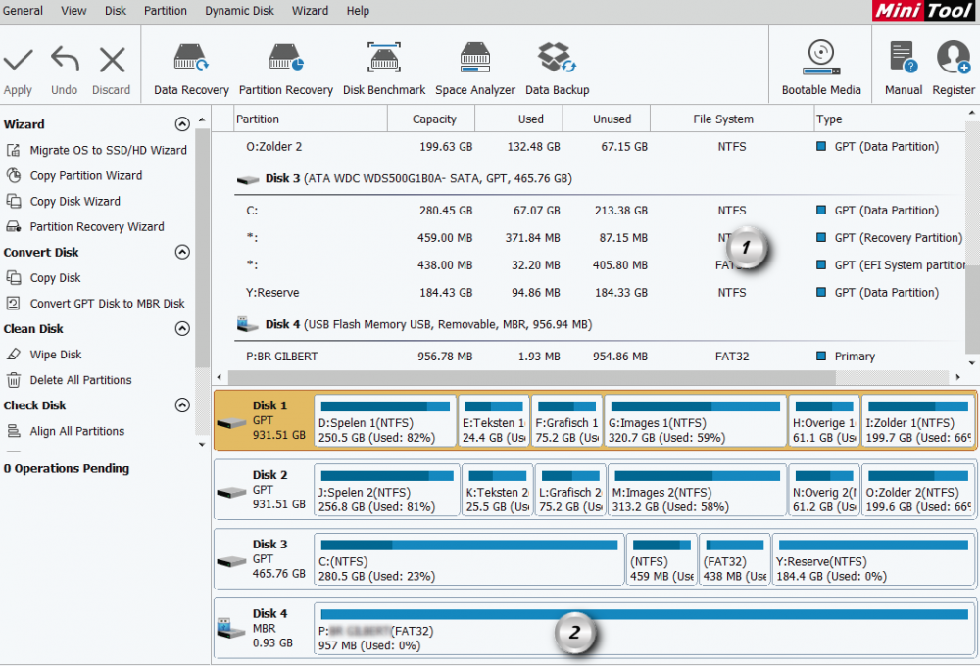Start Data Backup from the toolbar
This screenshot has height=666, width=980.
(557, 59)
